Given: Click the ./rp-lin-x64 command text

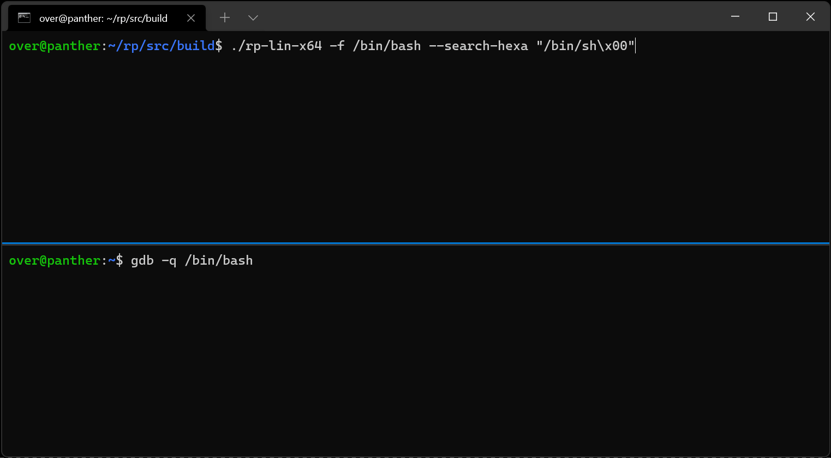Looking at the screenshot, I should click(276, 46).
